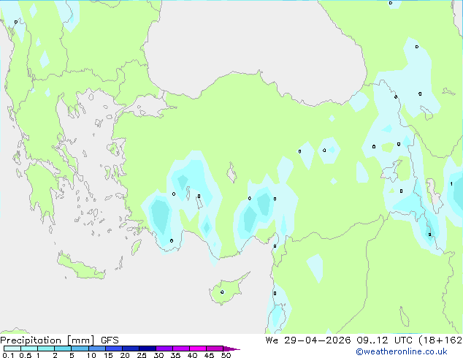Image resolution: width=463 pixels, height=358 pixels.
Task: Click the '09..12 UTC' time label
Action: [x=384, y=340]
